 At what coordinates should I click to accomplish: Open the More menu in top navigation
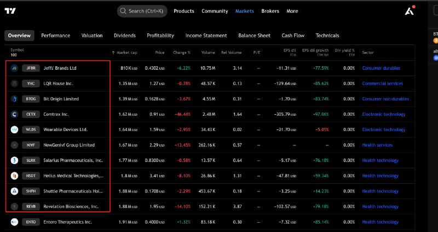(x=292, y=11)
